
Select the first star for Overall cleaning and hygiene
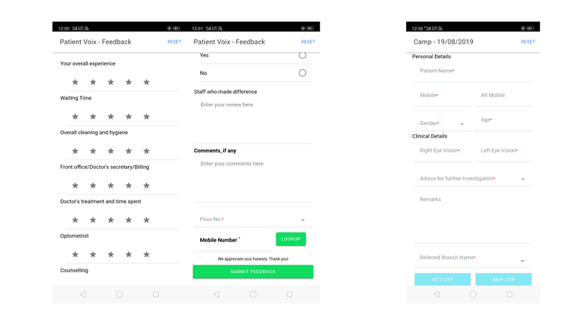coord(75,151)
